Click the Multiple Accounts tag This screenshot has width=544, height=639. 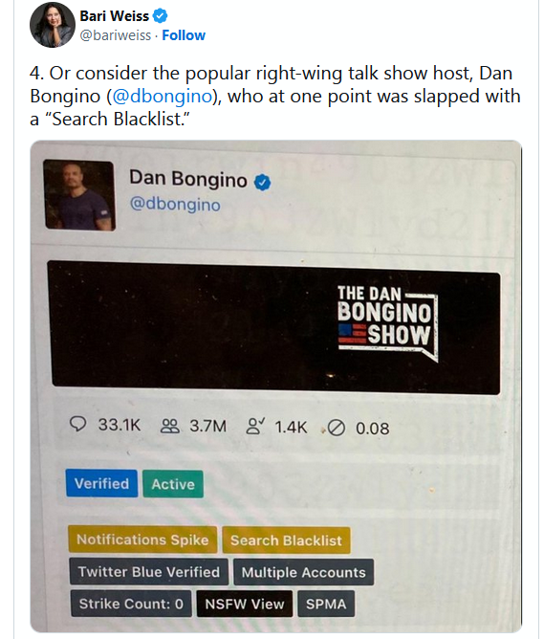tap(304, 572)
